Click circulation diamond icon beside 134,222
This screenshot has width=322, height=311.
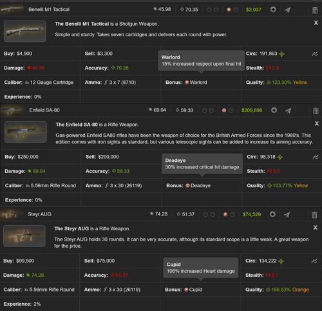click(x=281, y=261)
